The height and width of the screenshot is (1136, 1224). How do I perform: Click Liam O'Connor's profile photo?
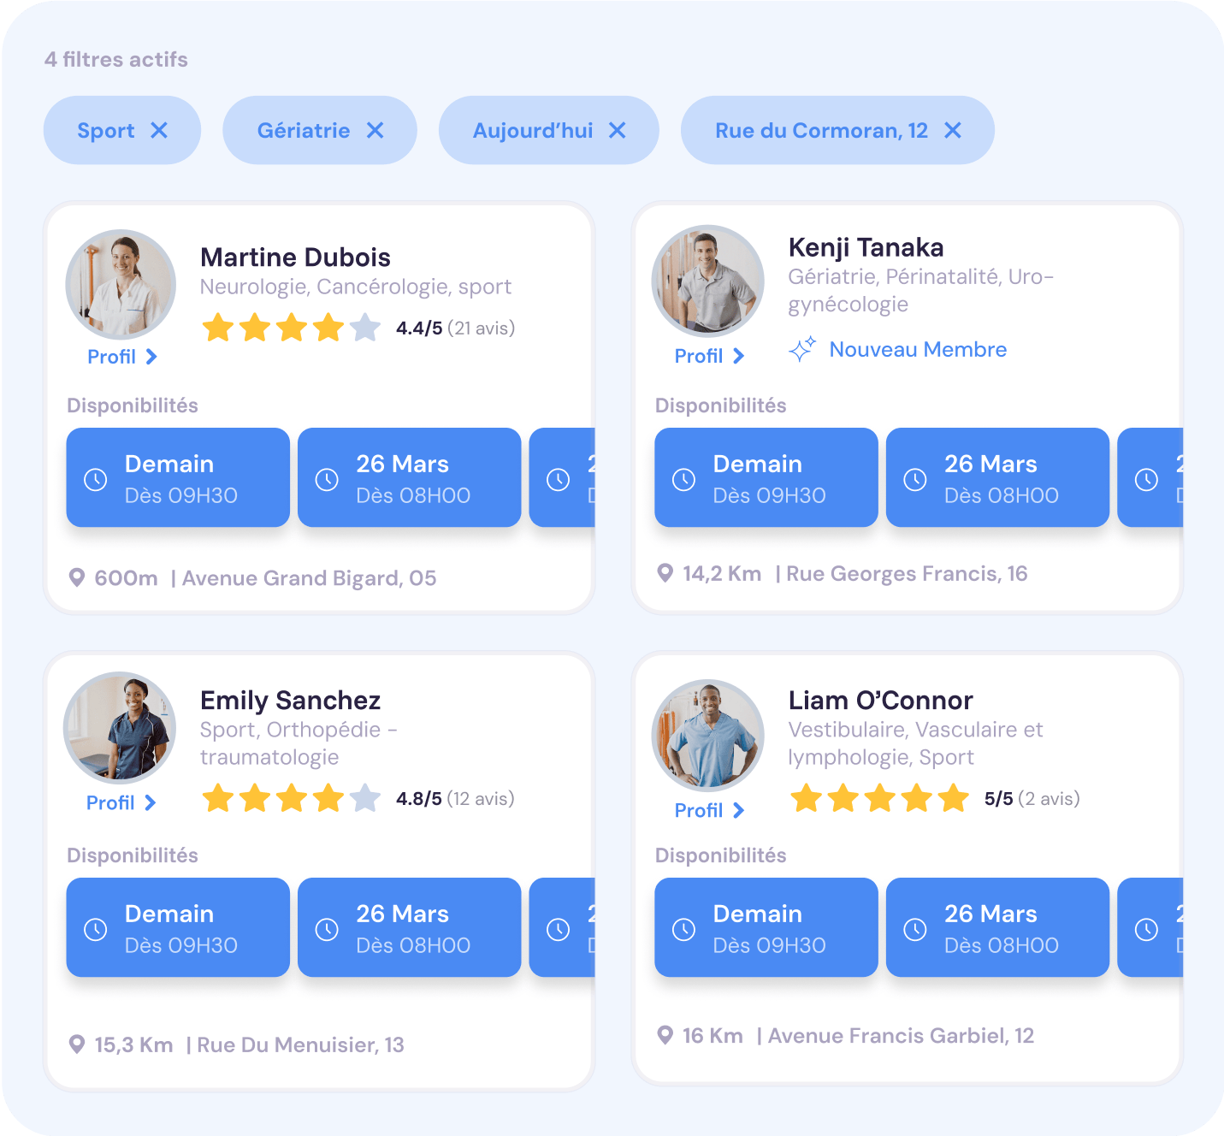708,735
